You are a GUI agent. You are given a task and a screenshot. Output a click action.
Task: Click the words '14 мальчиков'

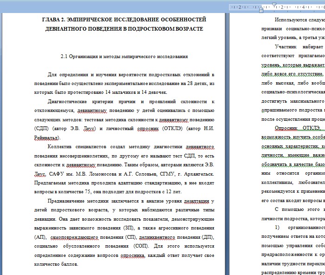click(x=121, y=92)
